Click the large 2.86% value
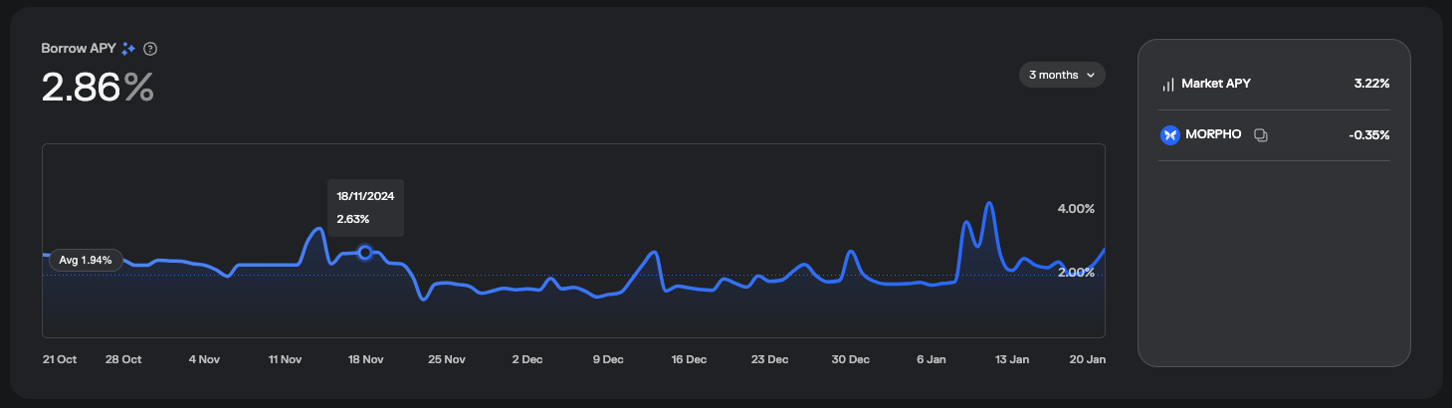Viewport: 1452px width, 408px height. [x=98, y=88]
